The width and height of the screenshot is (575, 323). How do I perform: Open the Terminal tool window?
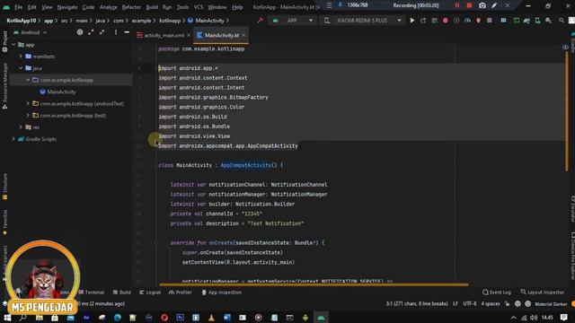[x=92, y=292]
